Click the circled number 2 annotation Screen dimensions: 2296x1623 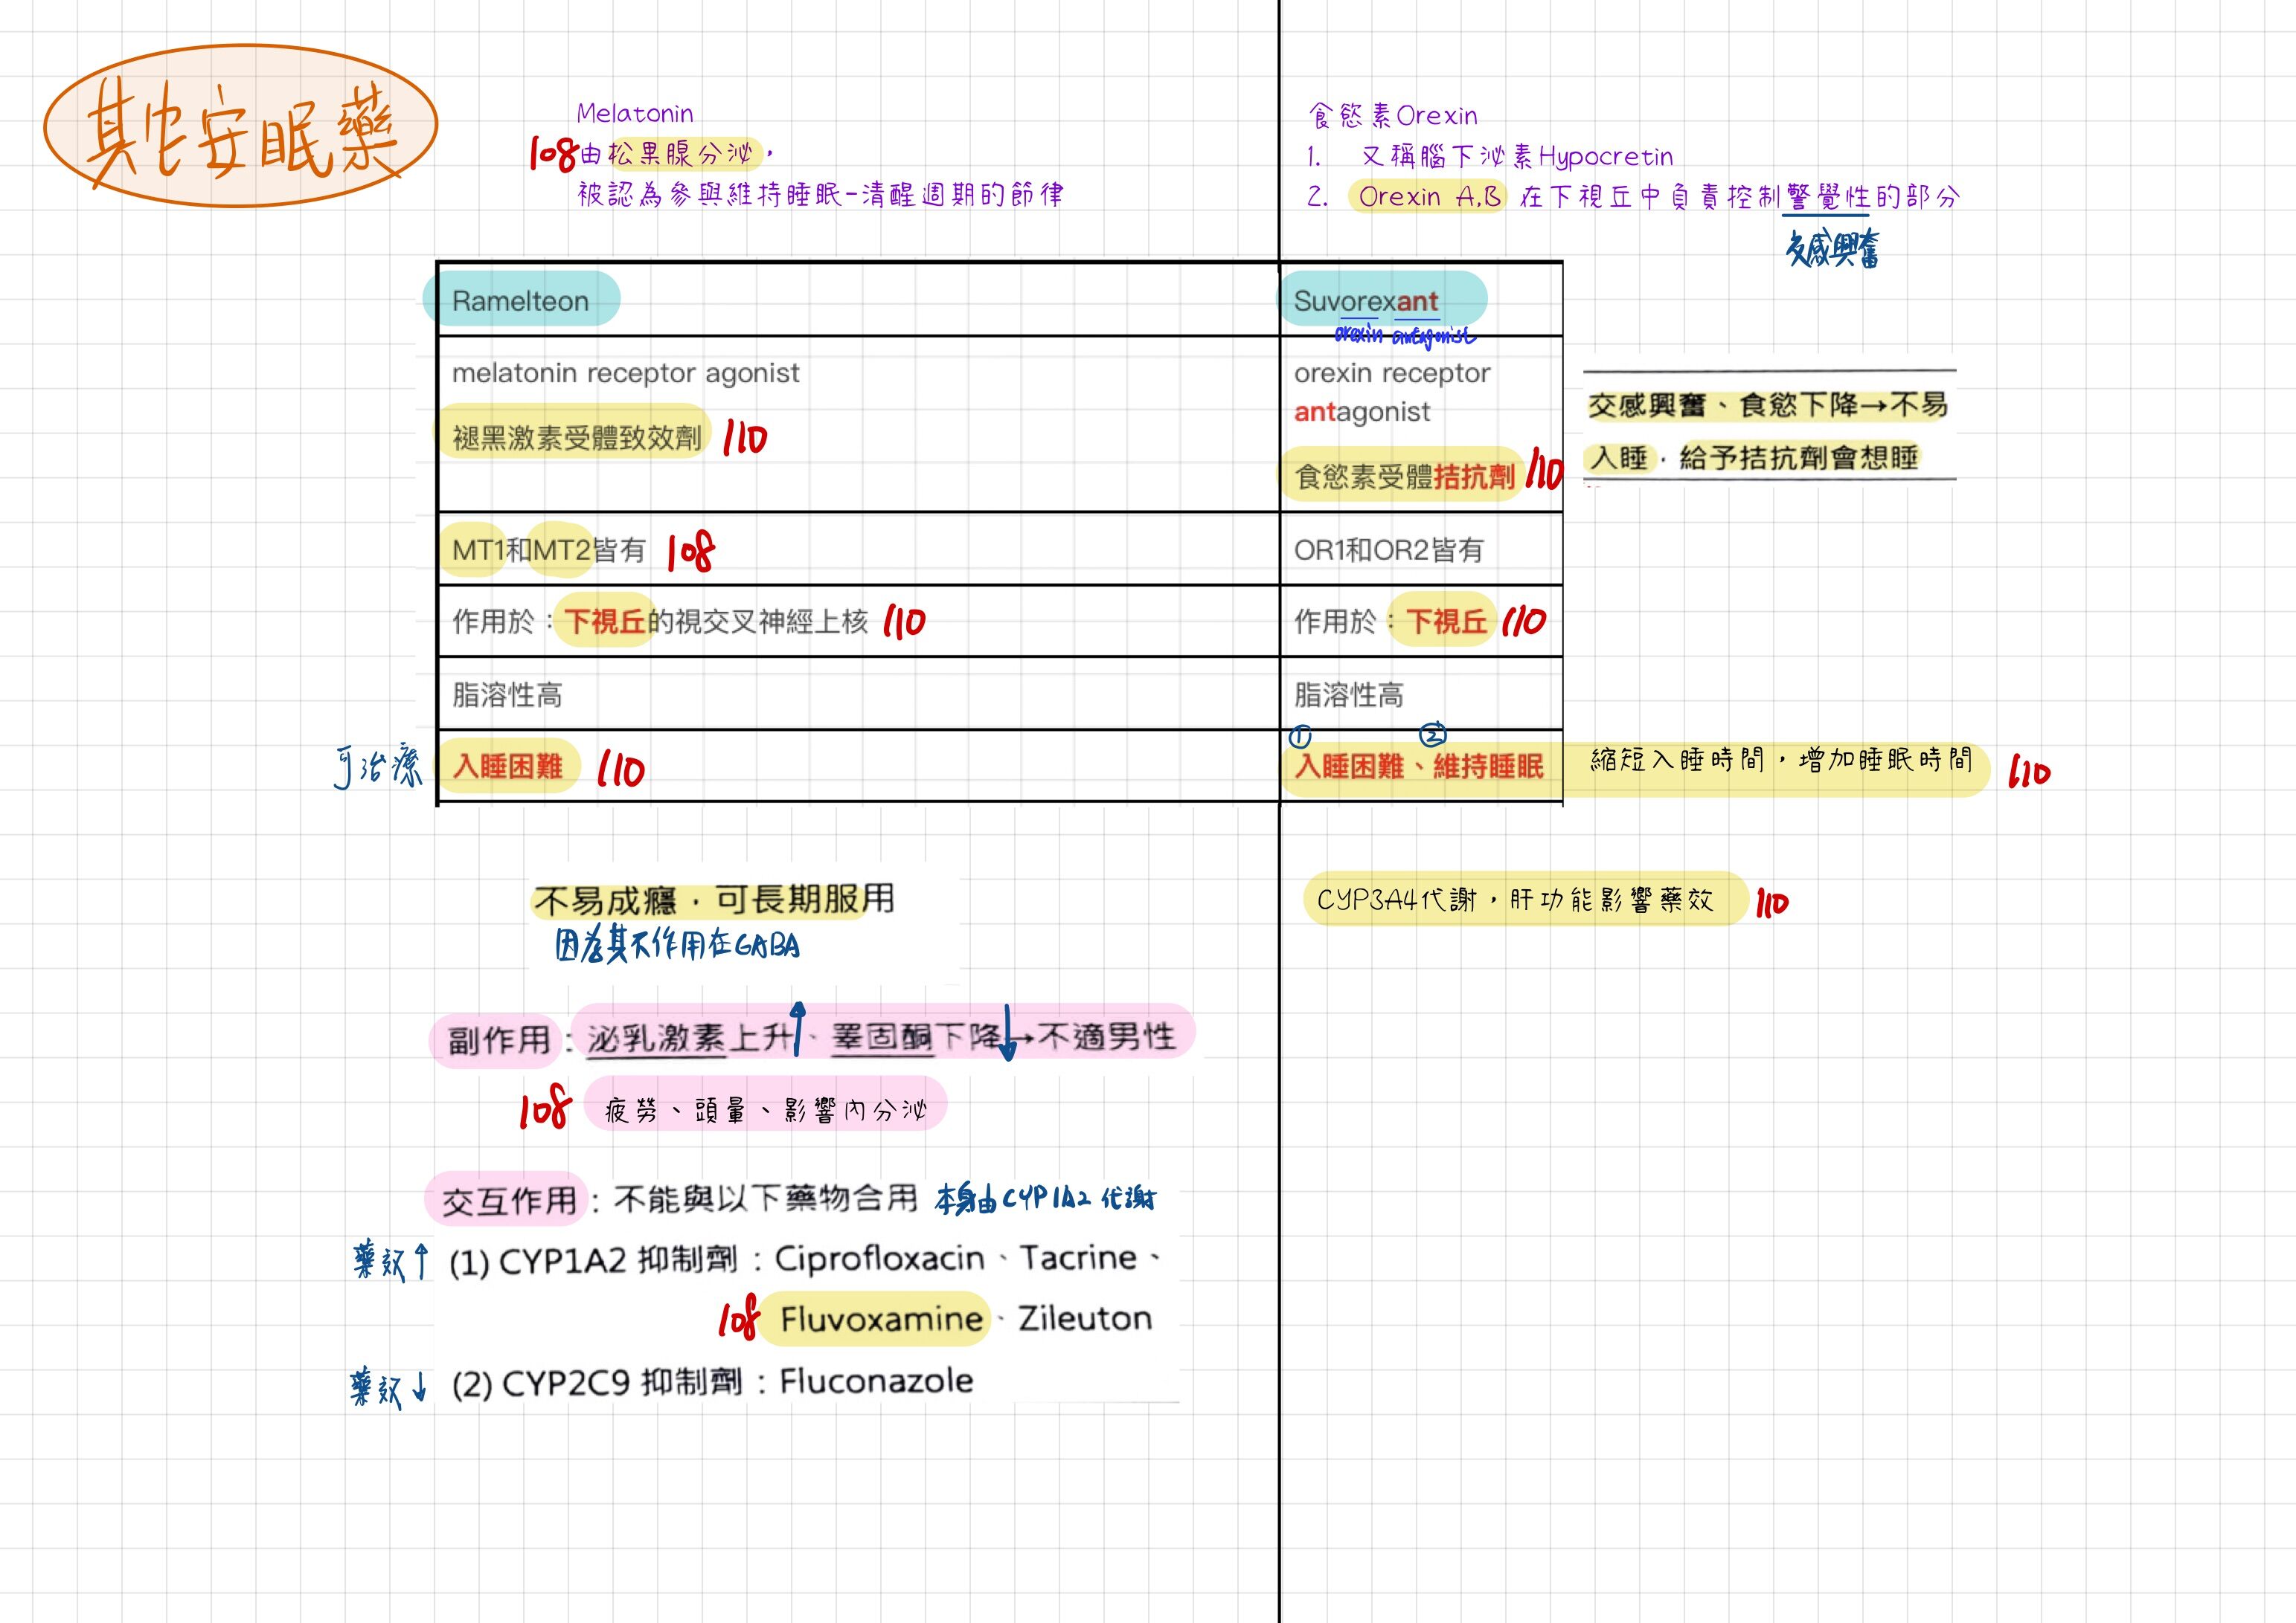coord(1433,735)
